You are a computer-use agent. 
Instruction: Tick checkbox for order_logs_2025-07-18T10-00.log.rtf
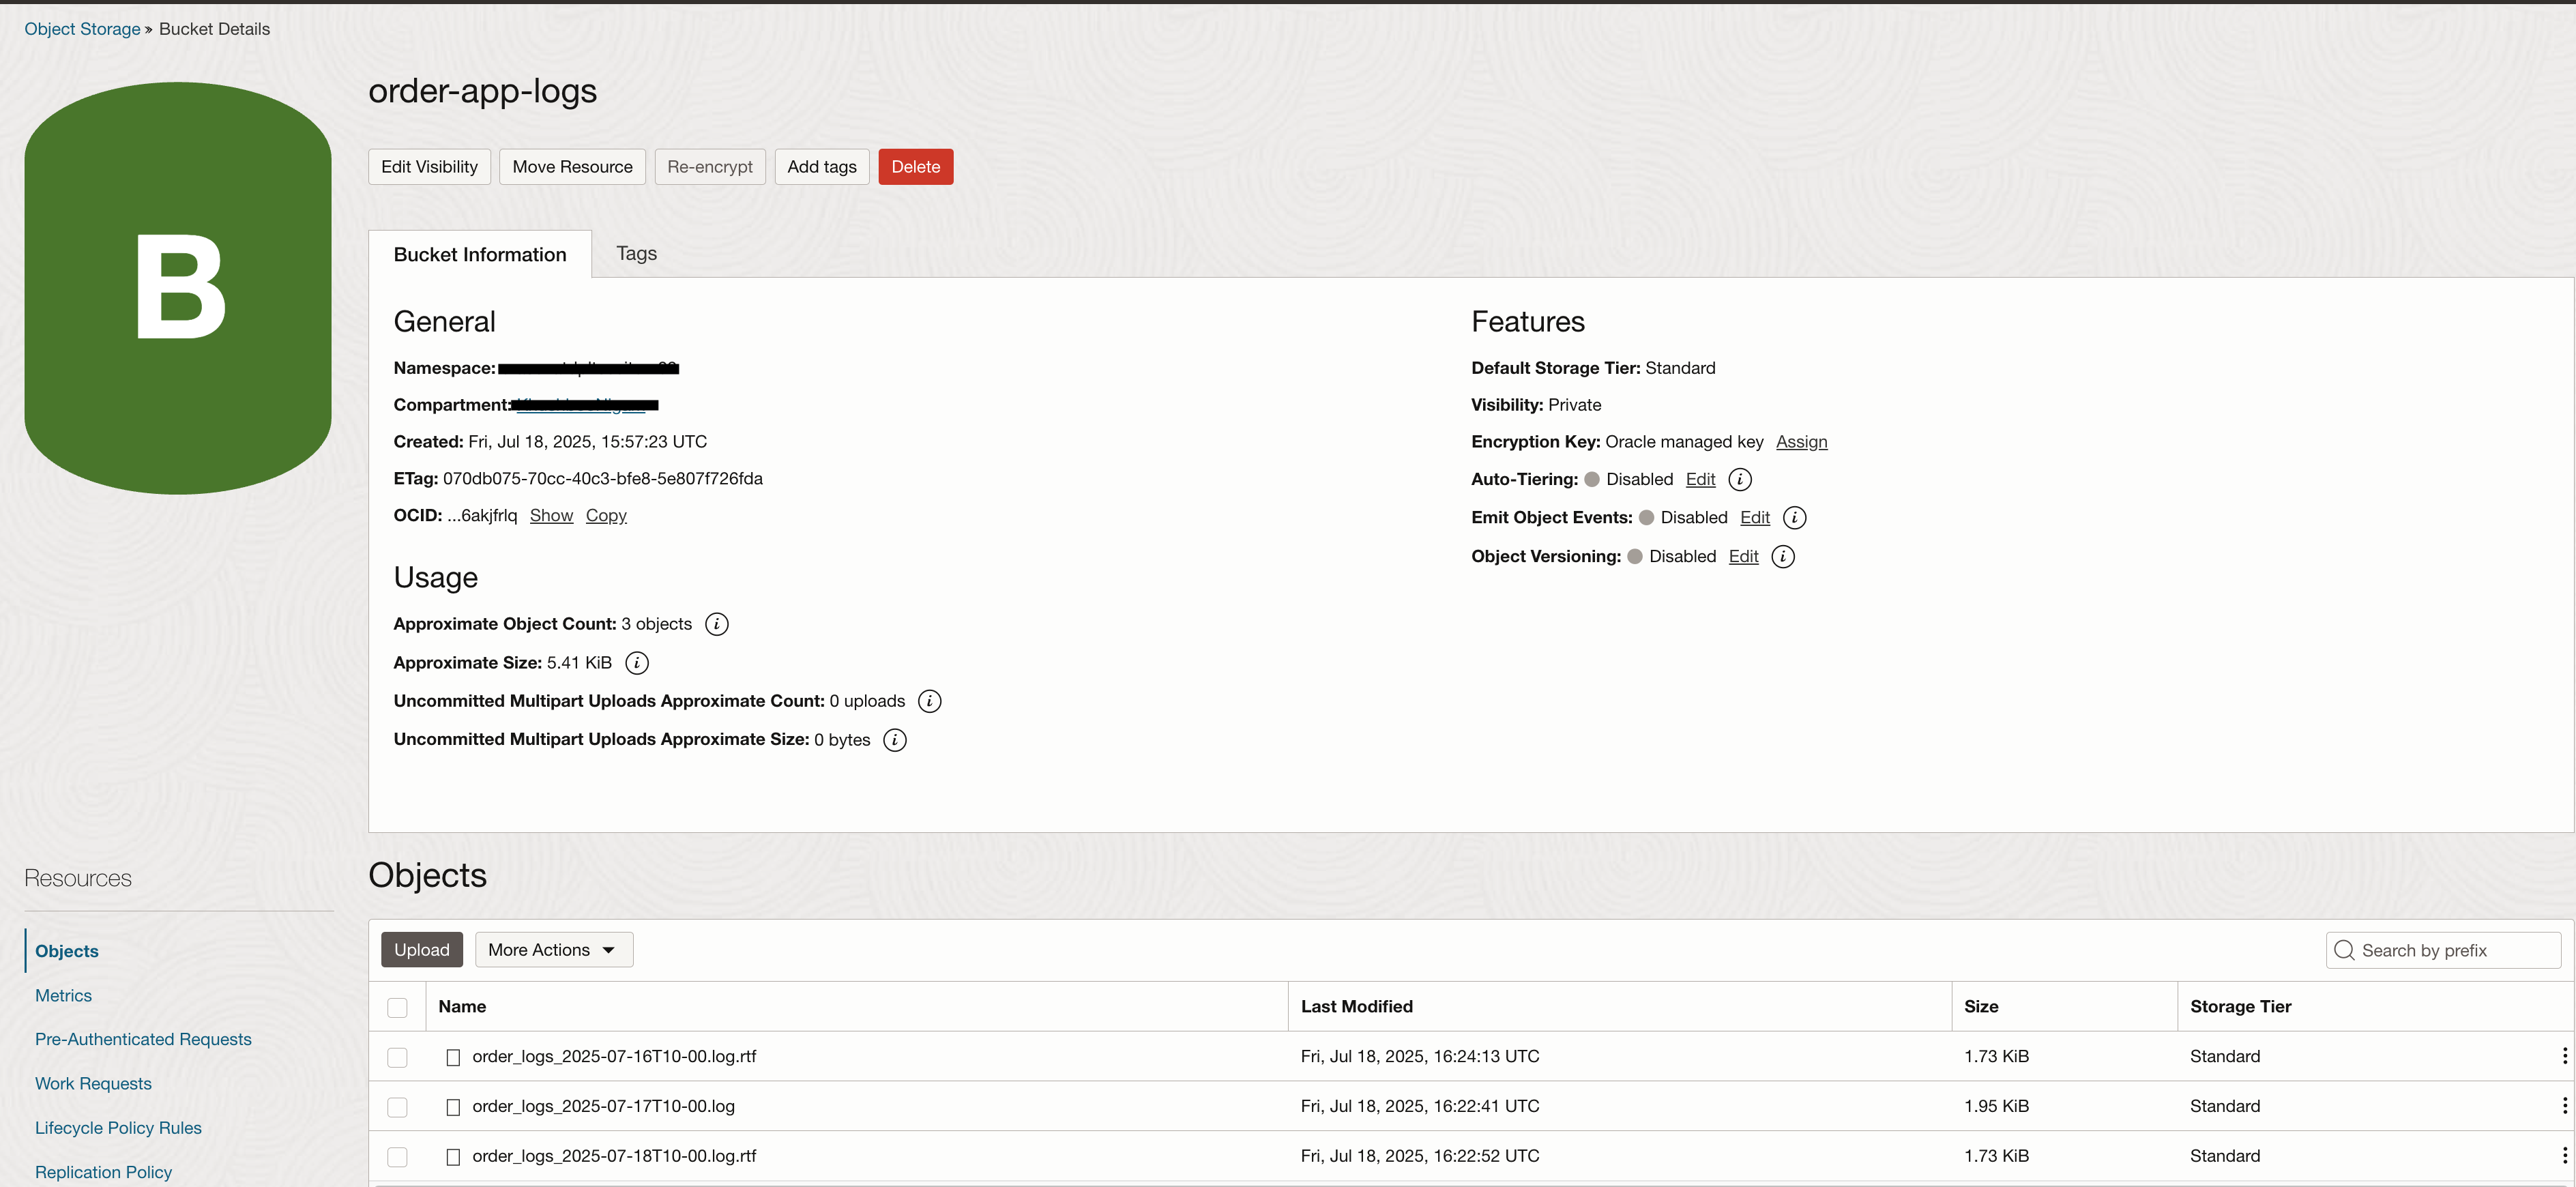tap(397, 1157)
